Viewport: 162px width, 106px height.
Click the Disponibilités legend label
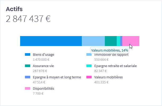(x=43, y=89)
